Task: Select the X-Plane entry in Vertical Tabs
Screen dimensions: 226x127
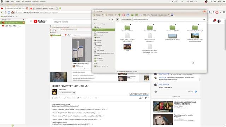Action: pyautogui.click(x=13, y=26)
